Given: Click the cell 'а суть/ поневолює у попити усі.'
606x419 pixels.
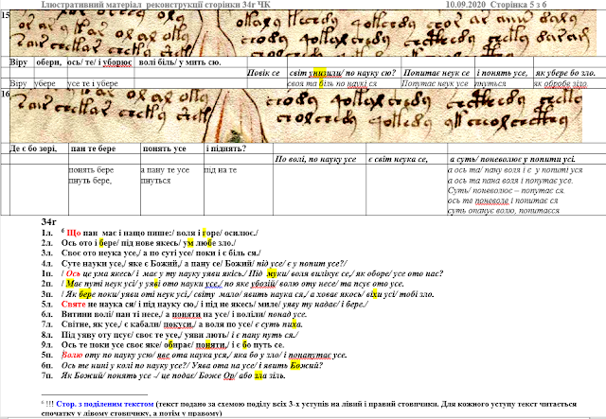Looking at the screenshot, I should (512, 159).
